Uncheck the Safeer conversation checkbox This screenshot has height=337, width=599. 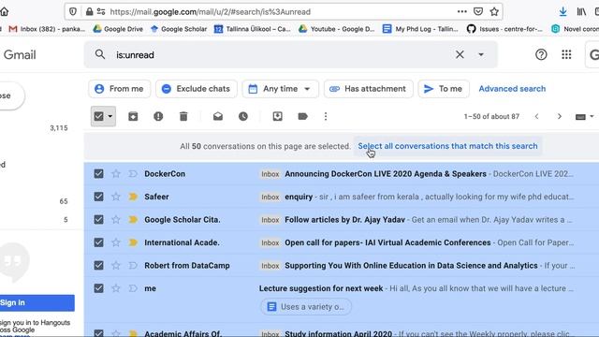tap(98, 197)
